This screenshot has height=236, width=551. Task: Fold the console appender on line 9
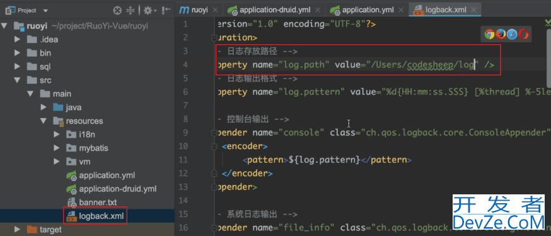pos(214,133)
